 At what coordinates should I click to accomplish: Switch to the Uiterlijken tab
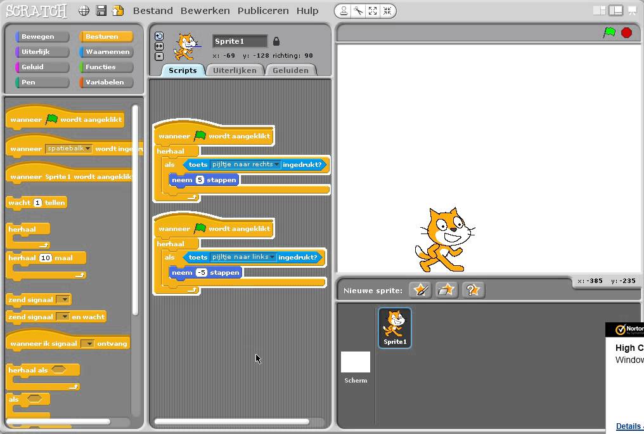[x=235, y=70]
